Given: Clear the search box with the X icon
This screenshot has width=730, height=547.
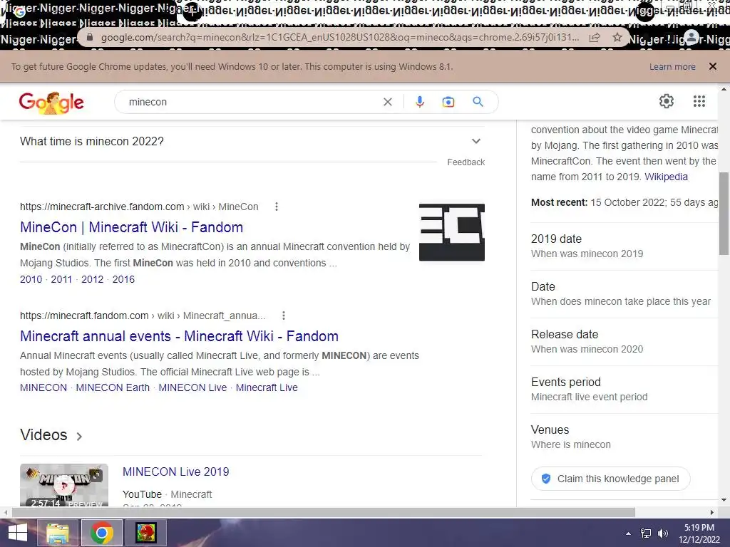Looking at the screenshot, I should (387, 102).
